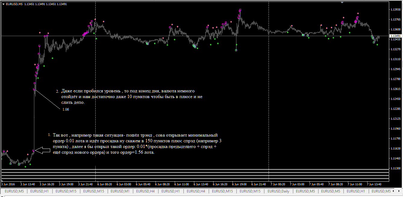Click the 7 Jun 00:20 time label
The image size is (403, 197).
[278, 184]
